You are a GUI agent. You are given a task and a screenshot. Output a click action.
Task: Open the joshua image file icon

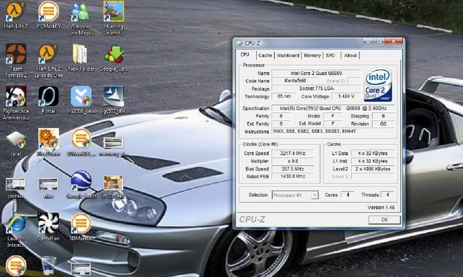click(16, 188)
